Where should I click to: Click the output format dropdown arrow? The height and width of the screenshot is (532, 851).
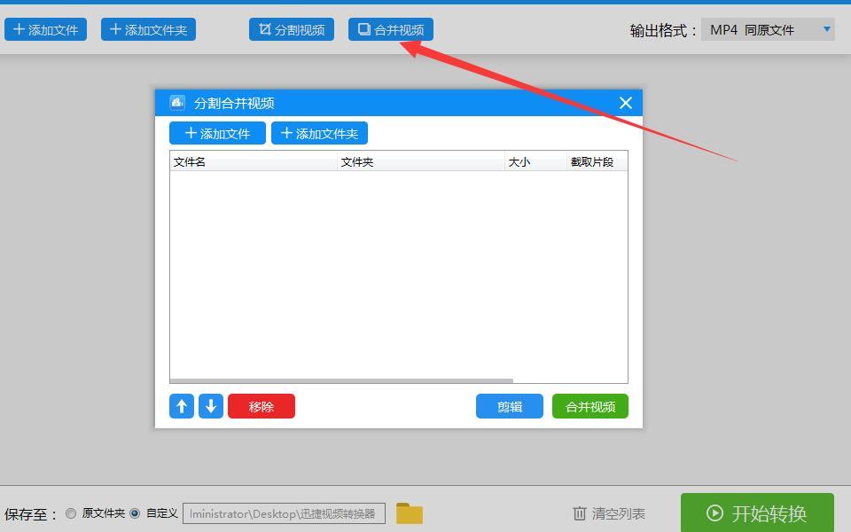826,29
